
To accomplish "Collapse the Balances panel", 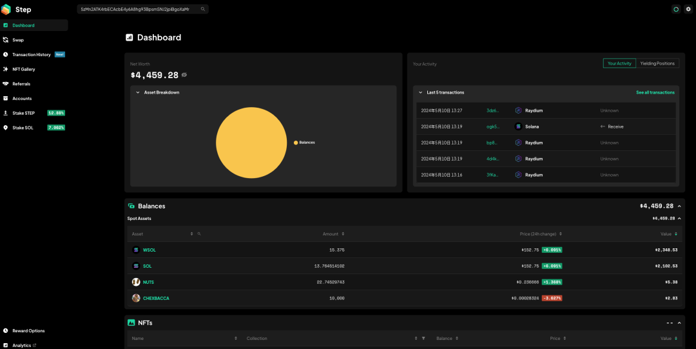I will (679, 206).
